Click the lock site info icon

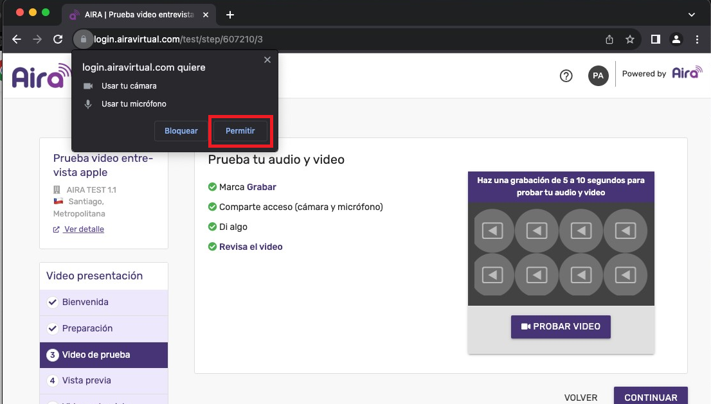point(84,39)
